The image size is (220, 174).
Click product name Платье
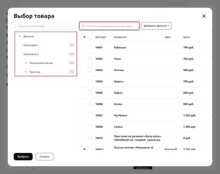coord(119,70)
